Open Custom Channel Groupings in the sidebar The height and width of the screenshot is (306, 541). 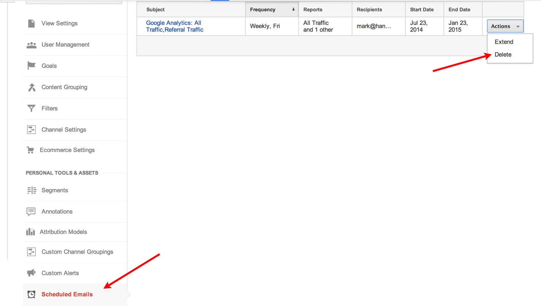77,252
